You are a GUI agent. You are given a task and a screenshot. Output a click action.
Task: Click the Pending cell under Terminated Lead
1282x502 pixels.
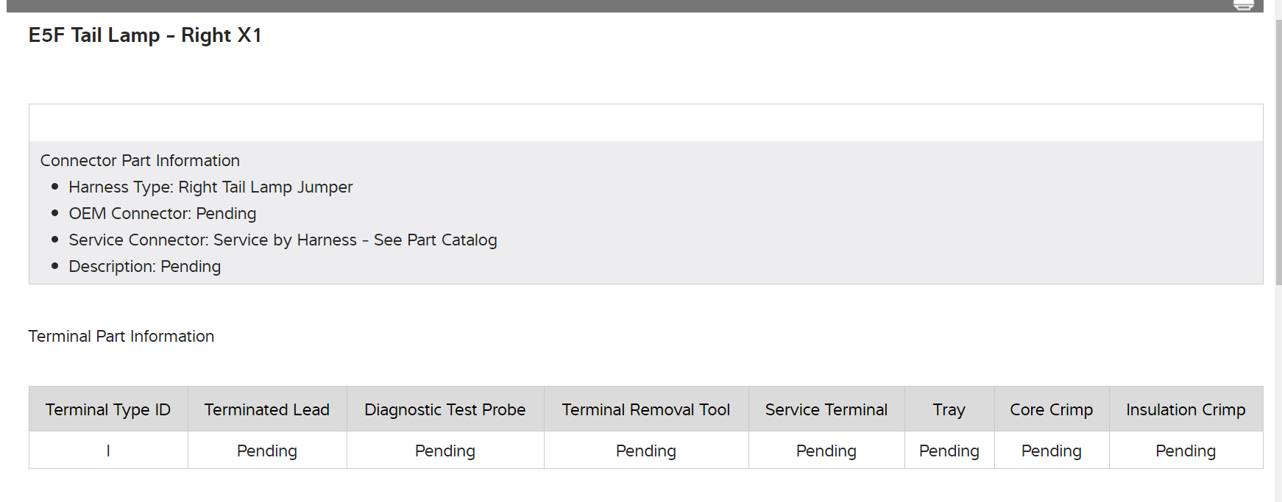(267, 451)
